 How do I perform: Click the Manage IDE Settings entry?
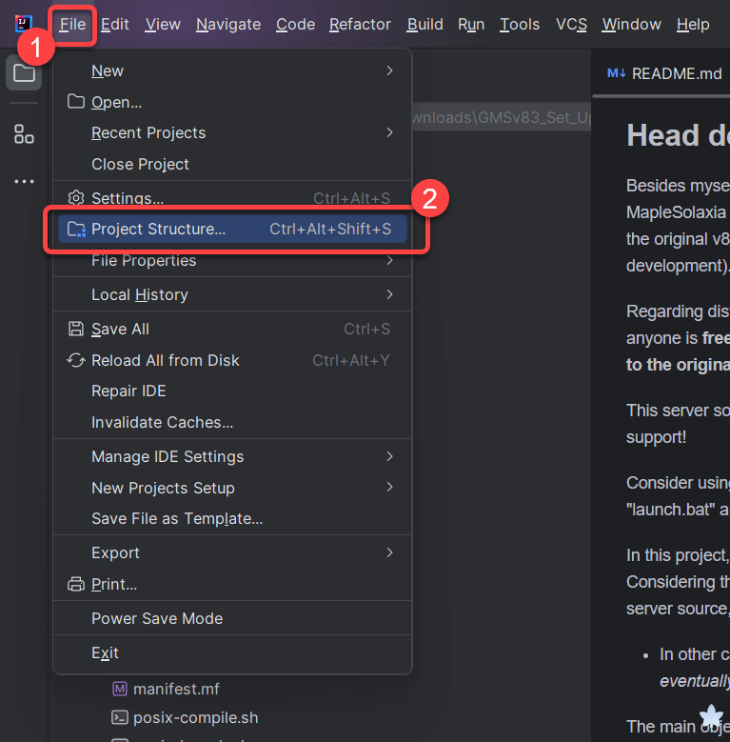[232, 456]
